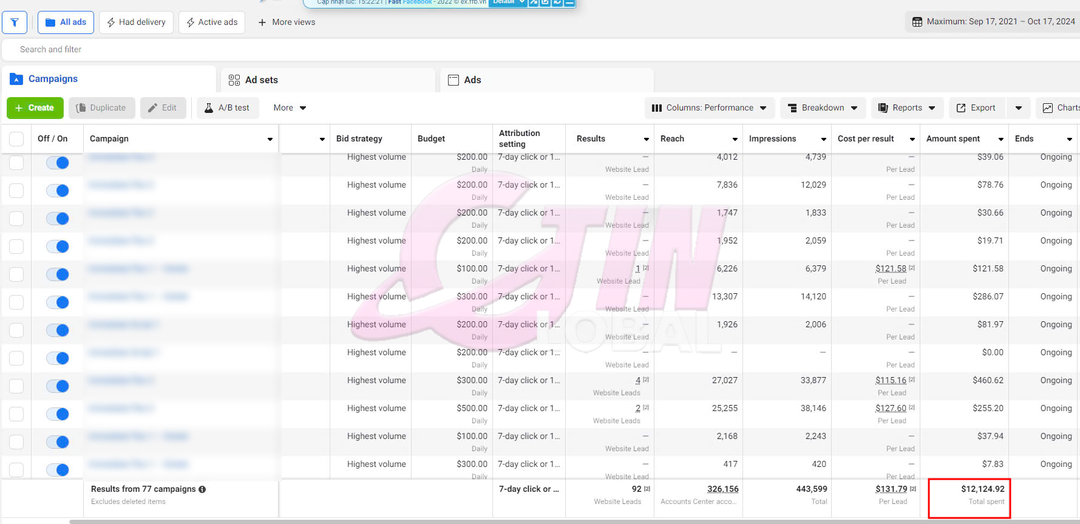Viewport: 1080px width, 524px height.
Task: Tick the checkbox for the $0.00 campaign row
Action: (16, 358)
